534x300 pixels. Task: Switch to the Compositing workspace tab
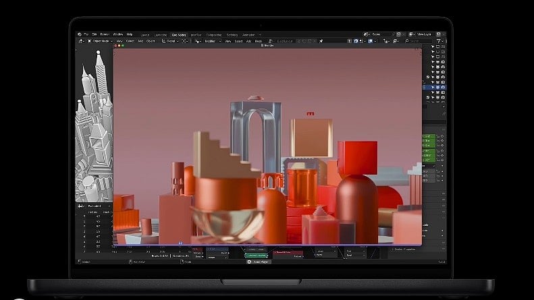coord(213,34)
